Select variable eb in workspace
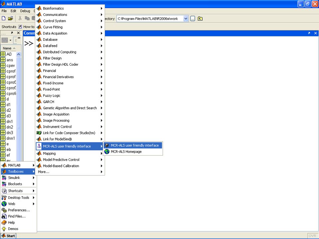The image size is (319, 239). pyautogui.click(x=8, y=149)
